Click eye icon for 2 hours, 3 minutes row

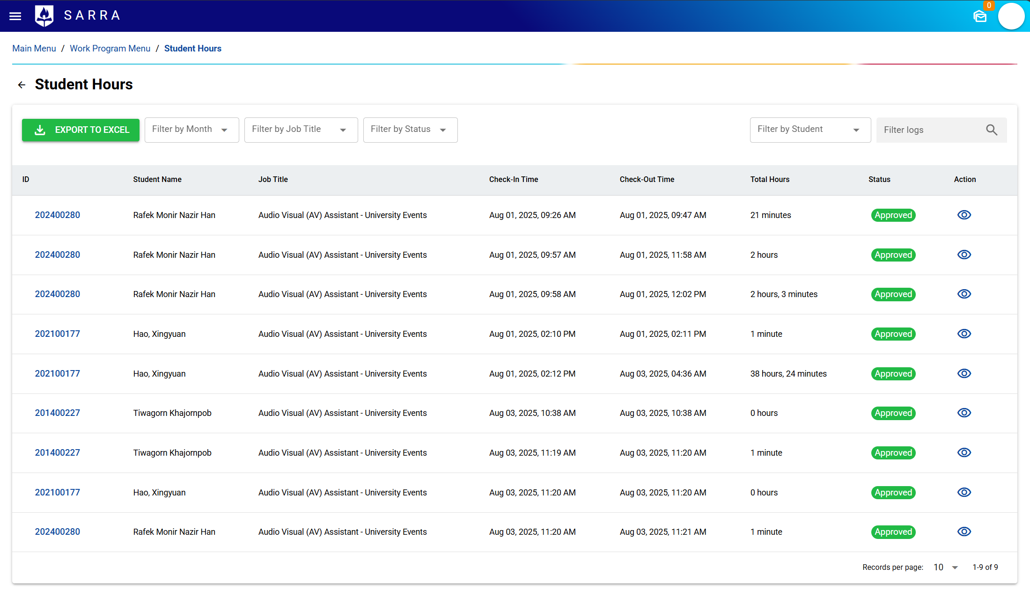[x=964, y=294]
